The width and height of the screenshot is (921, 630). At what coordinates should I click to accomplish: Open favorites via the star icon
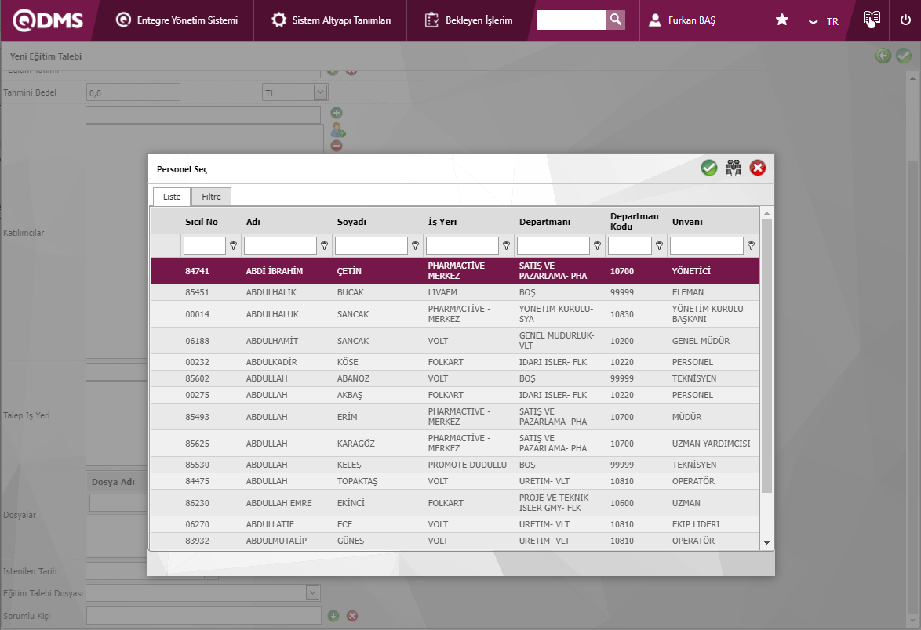(x=782, y=20)
